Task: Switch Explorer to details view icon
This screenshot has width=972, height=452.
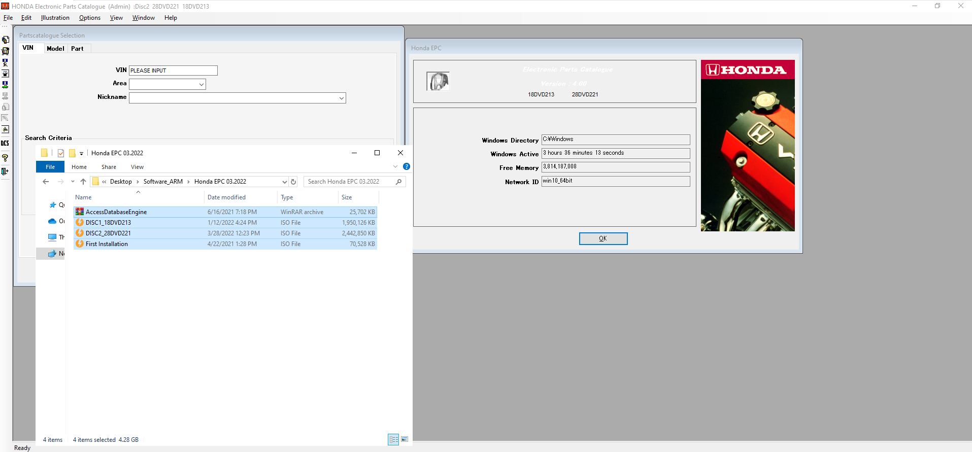Action: click(393, 439)
